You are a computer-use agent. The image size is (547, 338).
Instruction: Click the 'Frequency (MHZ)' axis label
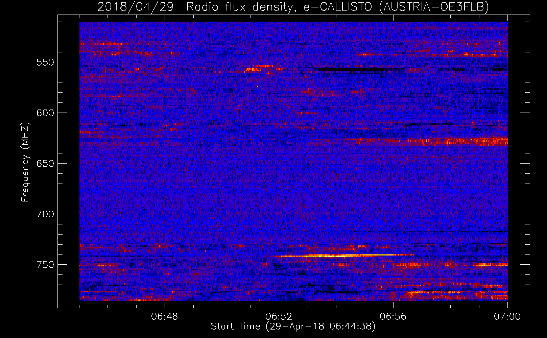tap(26, 162)
